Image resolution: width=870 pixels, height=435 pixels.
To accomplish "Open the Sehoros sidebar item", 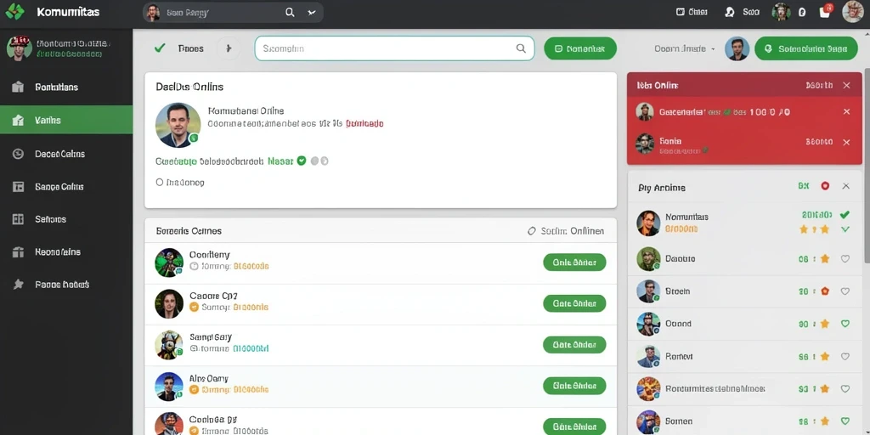I will coord(66,219).
